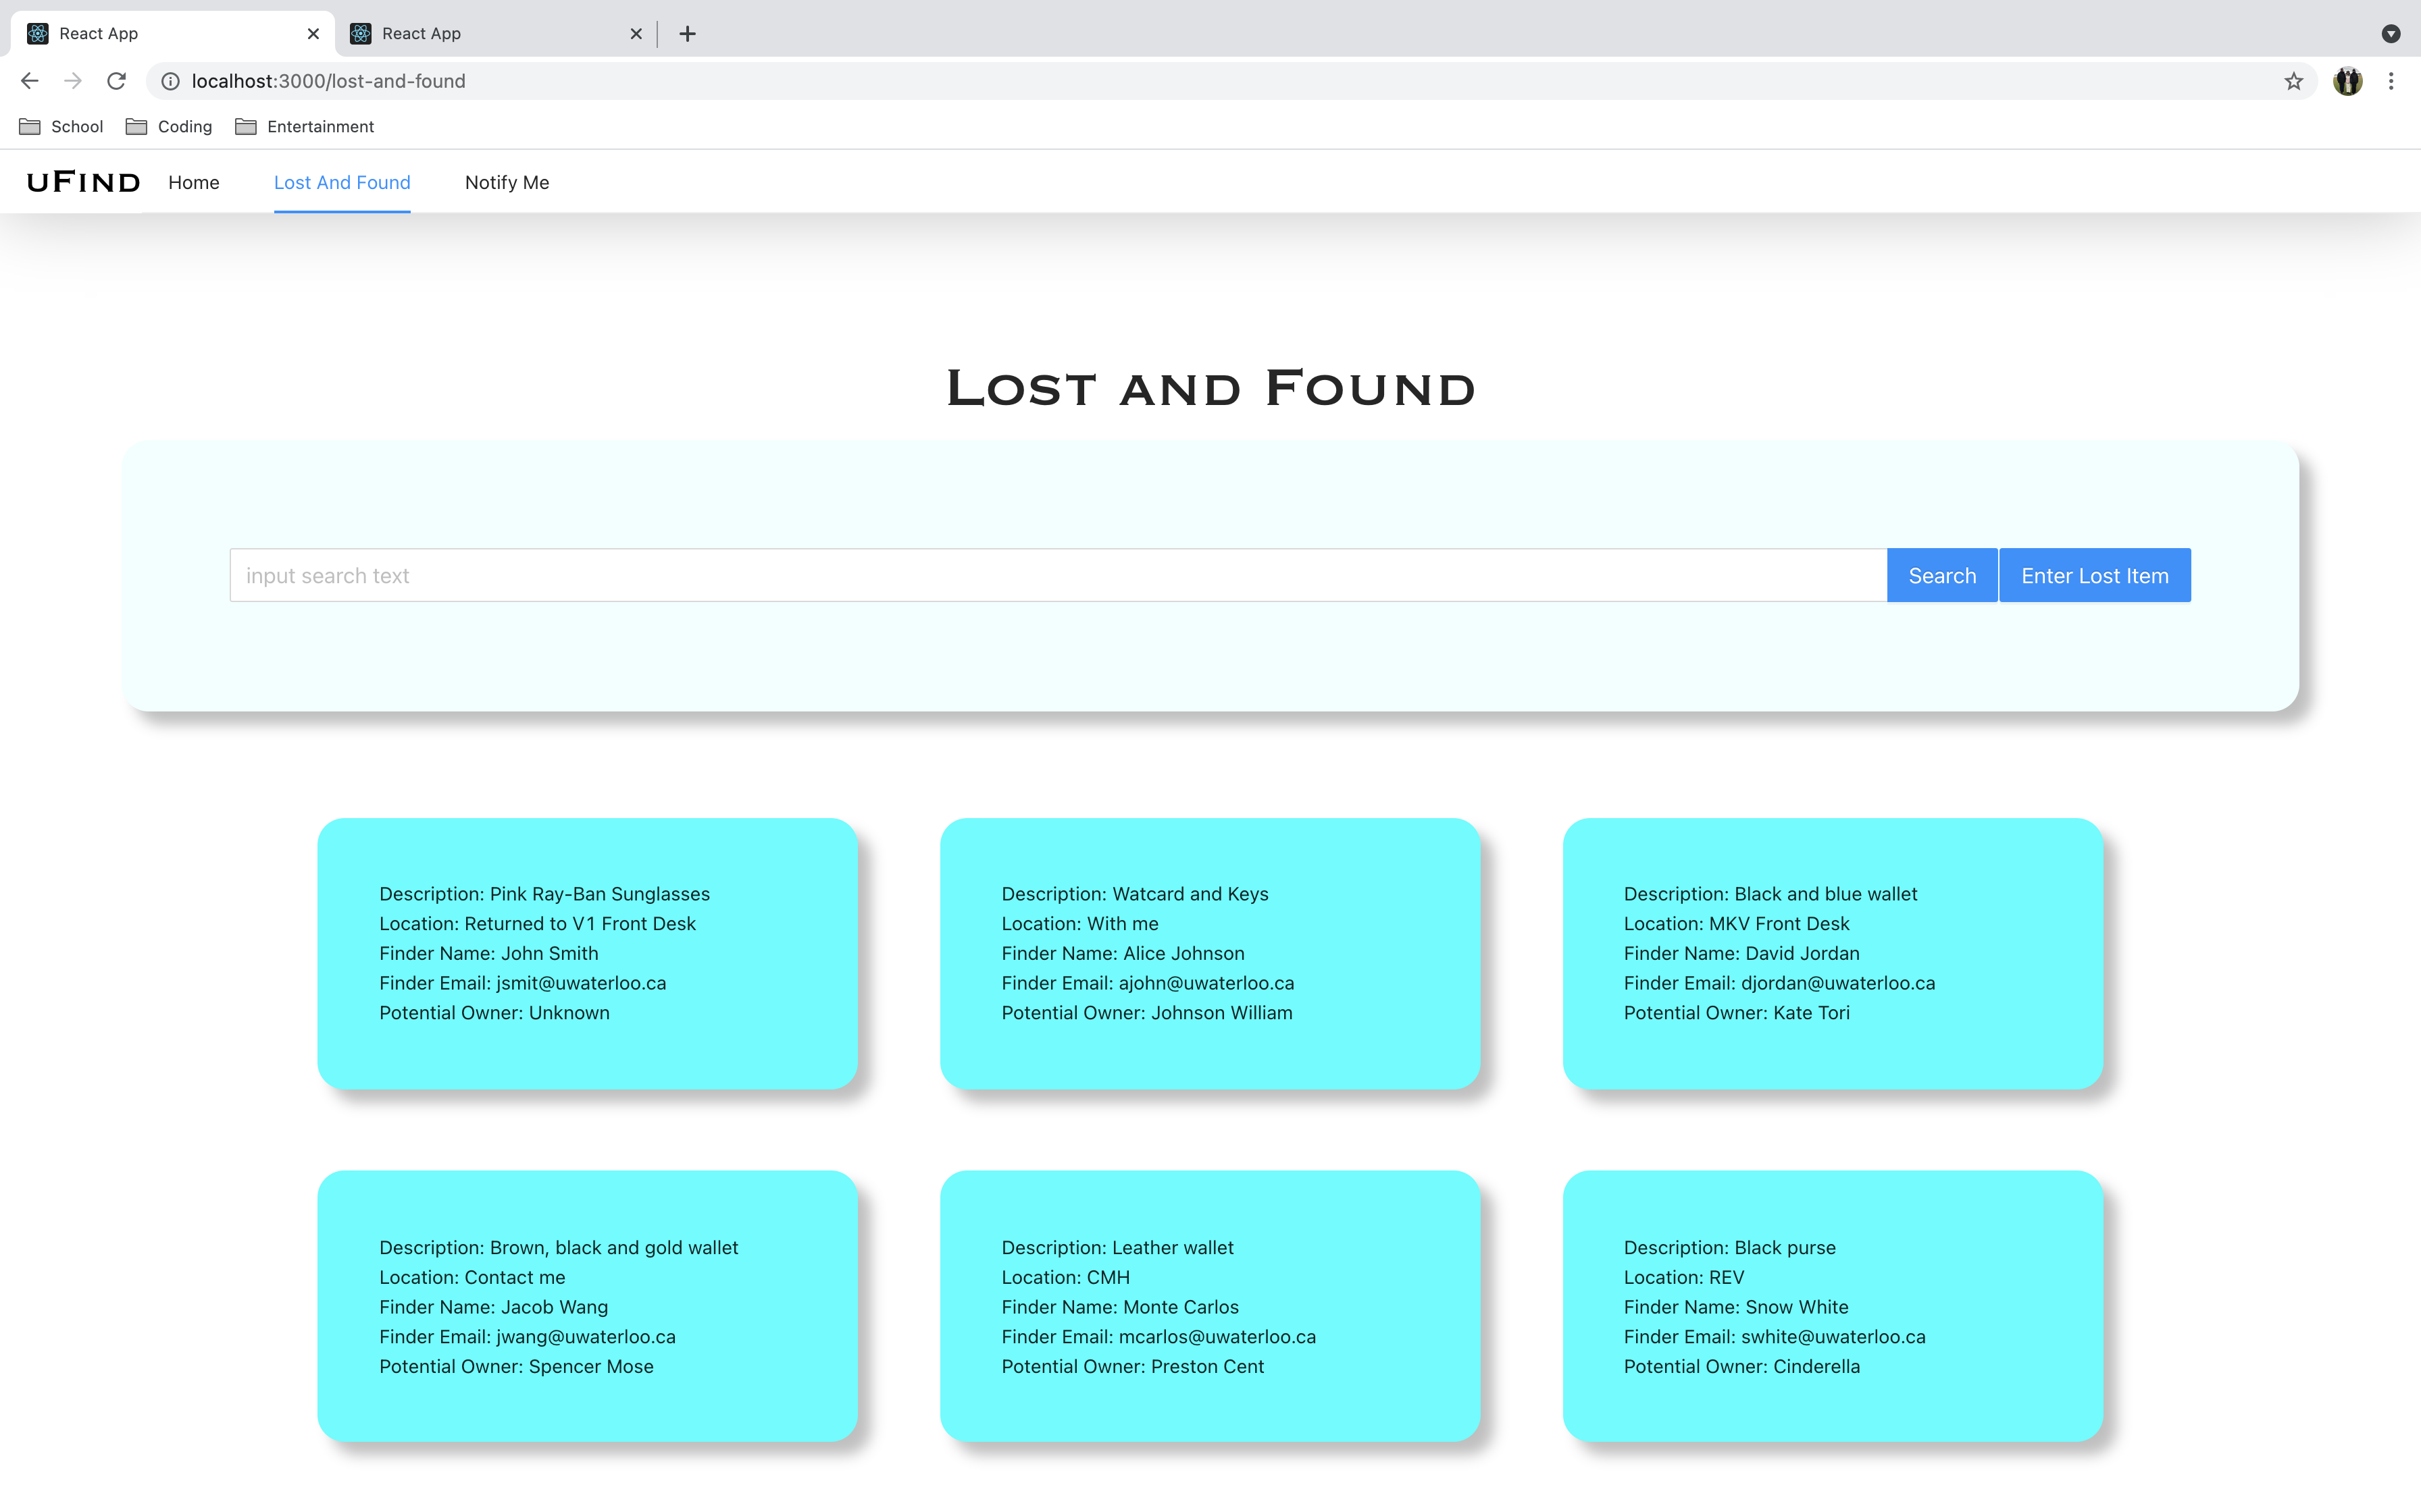
Task: Click the Enter Lost Item button
Action: [2094, 575]
